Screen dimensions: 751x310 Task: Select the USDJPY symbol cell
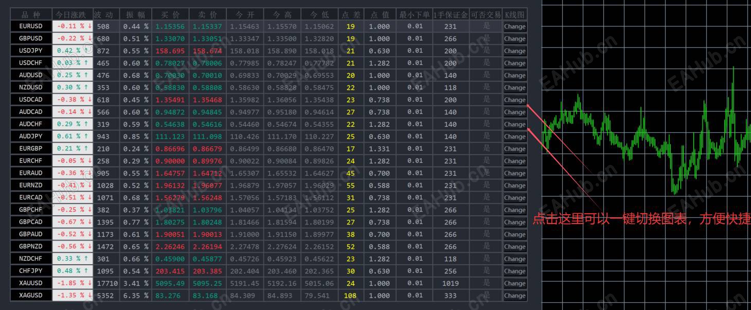[x=31, y=51]
